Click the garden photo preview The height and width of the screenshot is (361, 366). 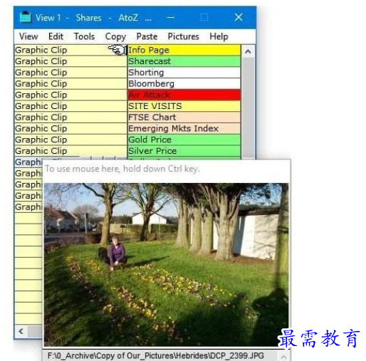tap(166, 265)
